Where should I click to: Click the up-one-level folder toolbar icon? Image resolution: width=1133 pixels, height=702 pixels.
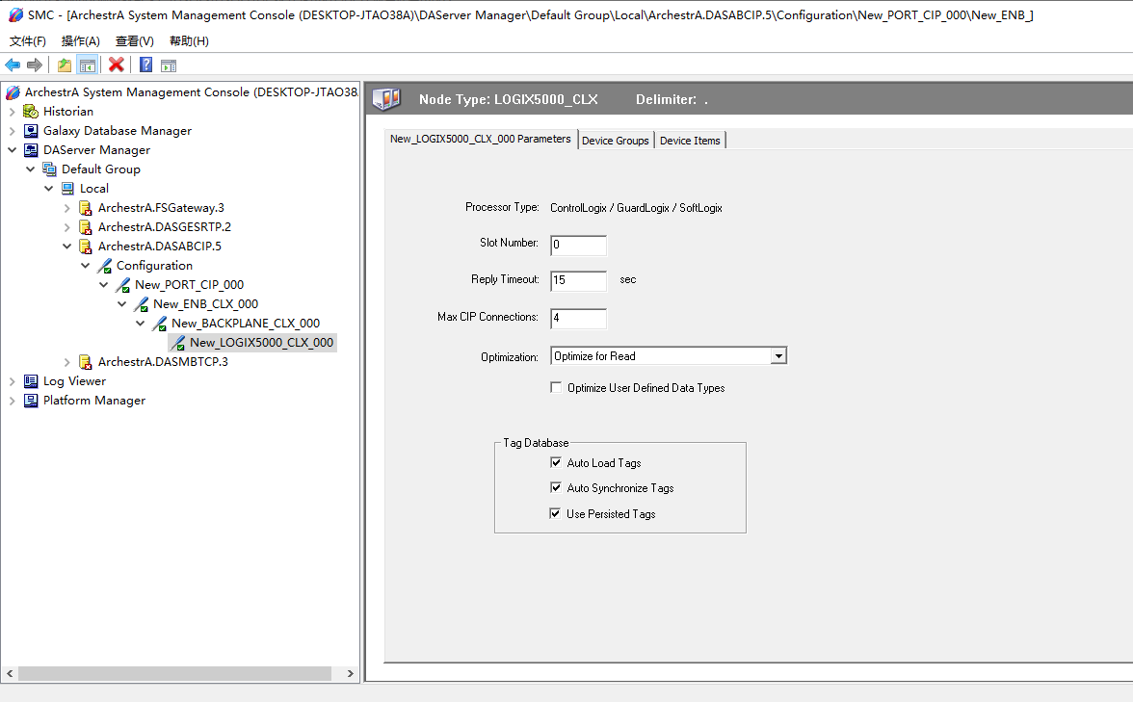pyautogui.click(x=63, y=65)
